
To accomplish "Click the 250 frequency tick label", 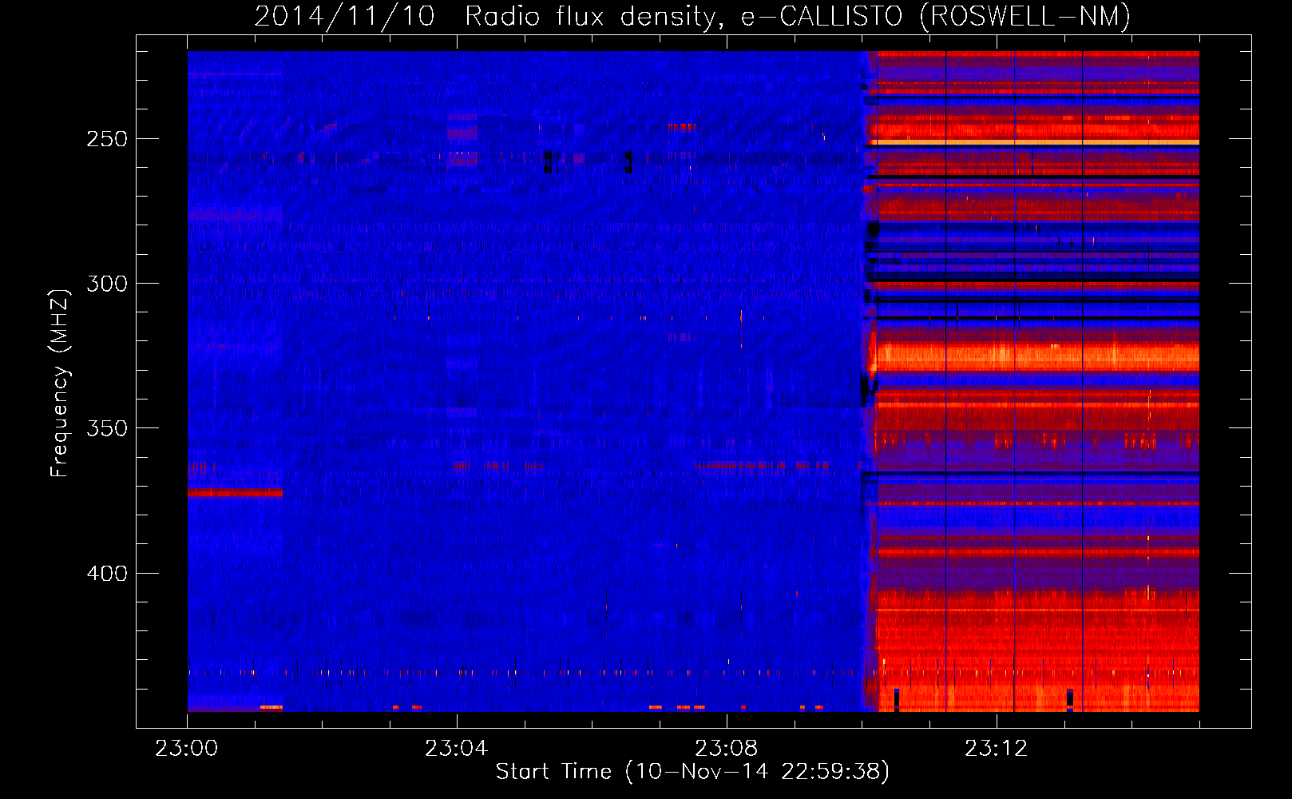I will (106, 139).
